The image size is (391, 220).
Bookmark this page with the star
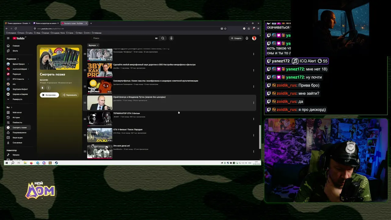[x=225, y=28]
